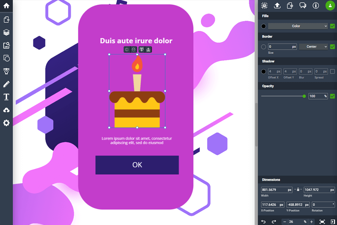Viewport: 337px width, 225px height.
Task: Click the Shadow section header
Action: 297,61
